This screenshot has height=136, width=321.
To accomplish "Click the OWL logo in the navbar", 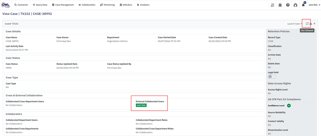I will click(6, 5).
